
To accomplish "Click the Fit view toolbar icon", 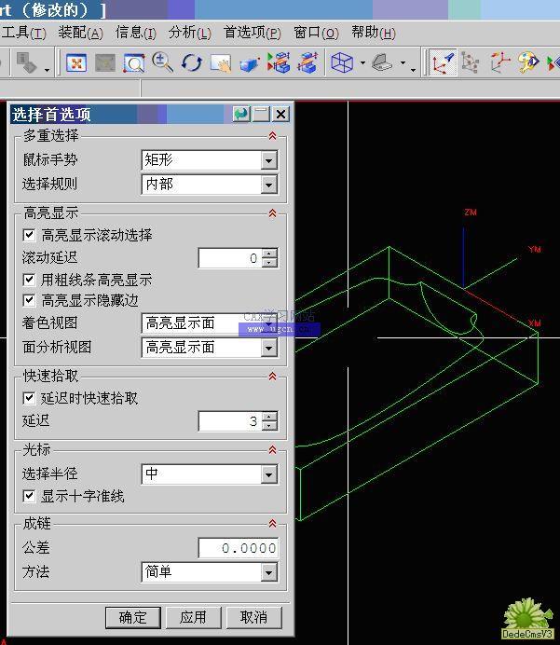I will pos(76,63).
